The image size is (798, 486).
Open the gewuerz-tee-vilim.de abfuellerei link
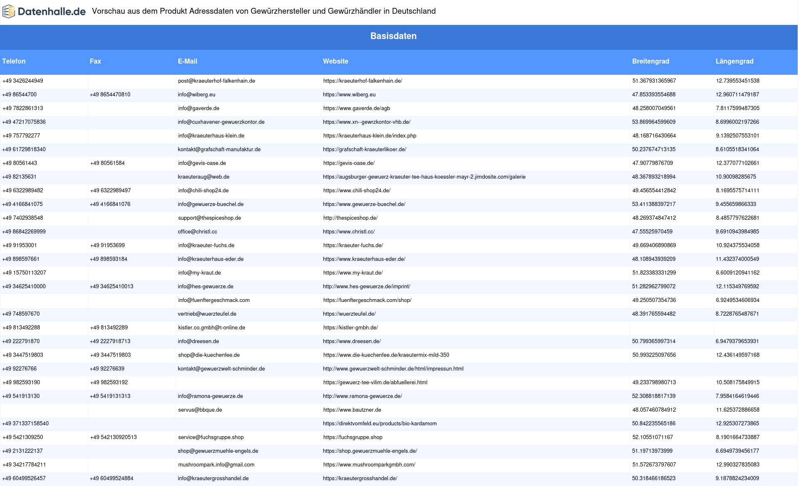point(375,383)
